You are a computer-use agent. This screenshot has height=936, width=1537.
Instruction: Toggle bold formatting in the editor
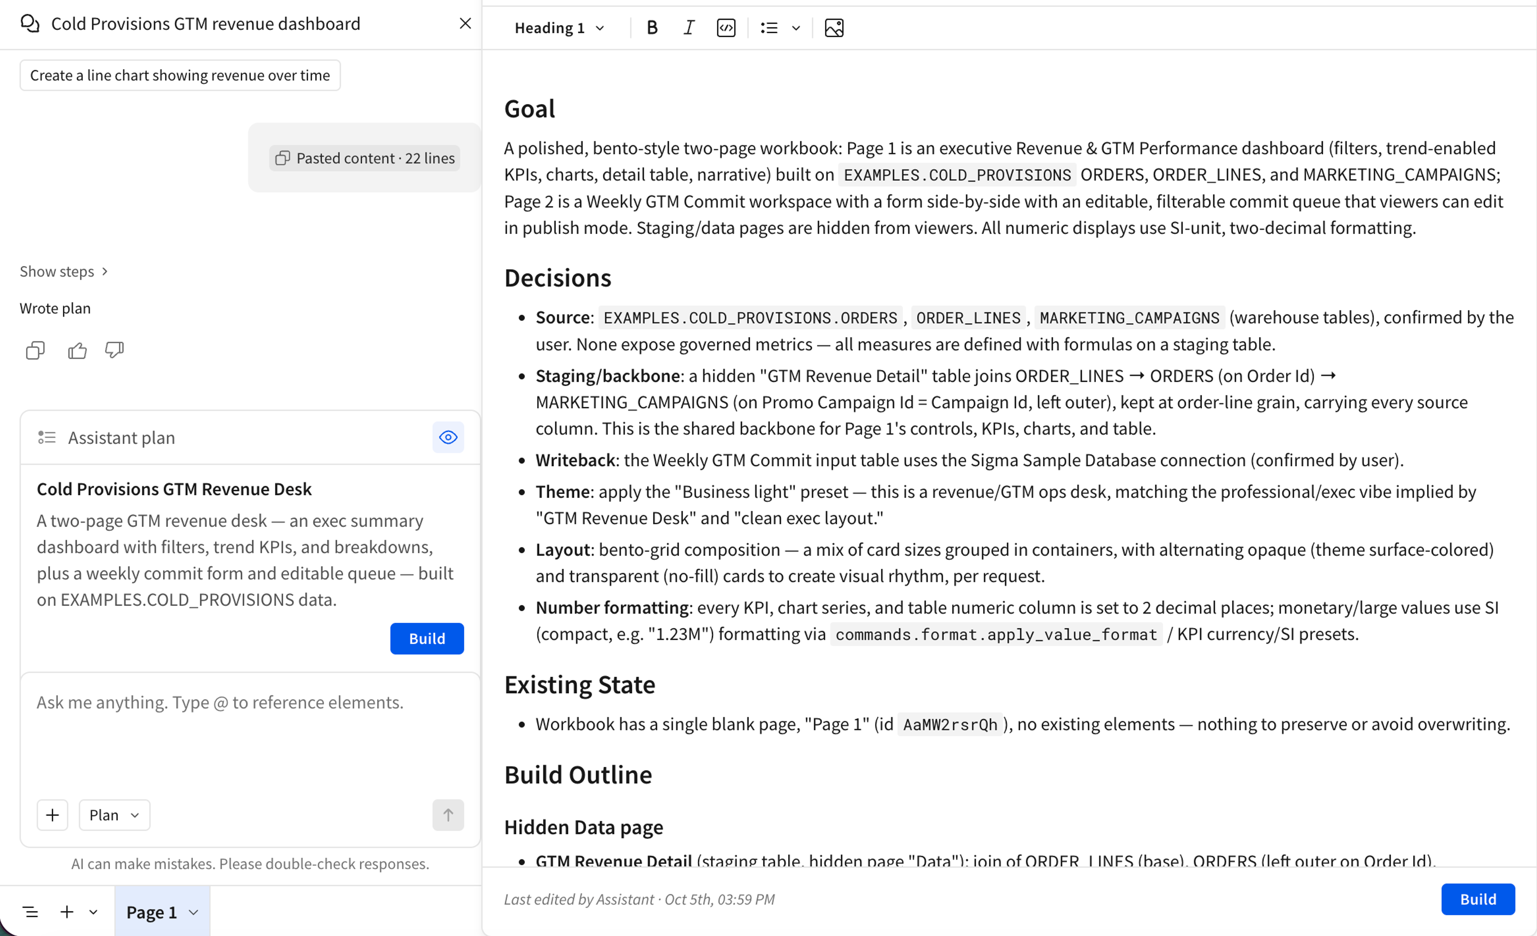tap(652, 28)
